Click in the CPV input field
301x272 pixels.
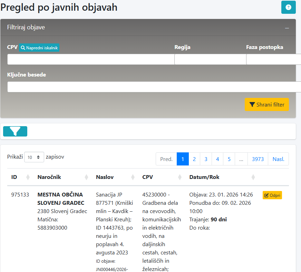click(x=90, y=59)
